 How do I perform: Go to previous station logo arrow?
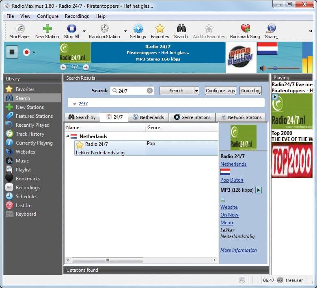click(63, 67)
